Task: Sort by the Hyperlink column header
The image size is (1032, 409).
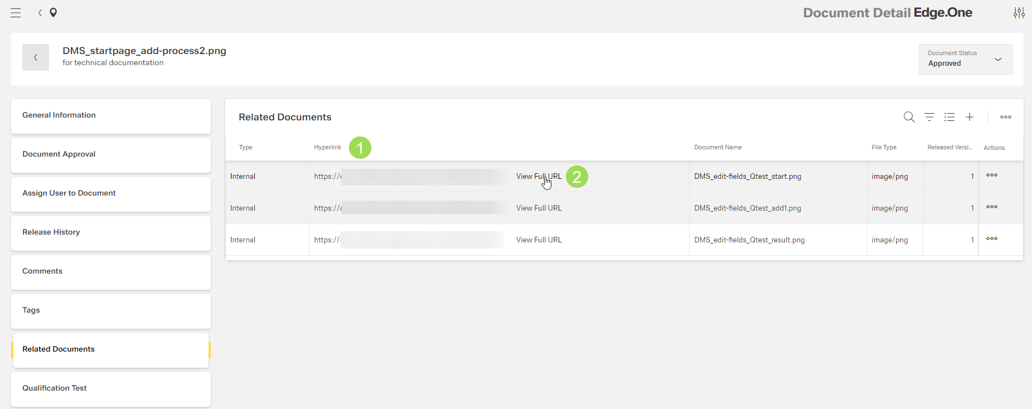Action: pos(327,148)
